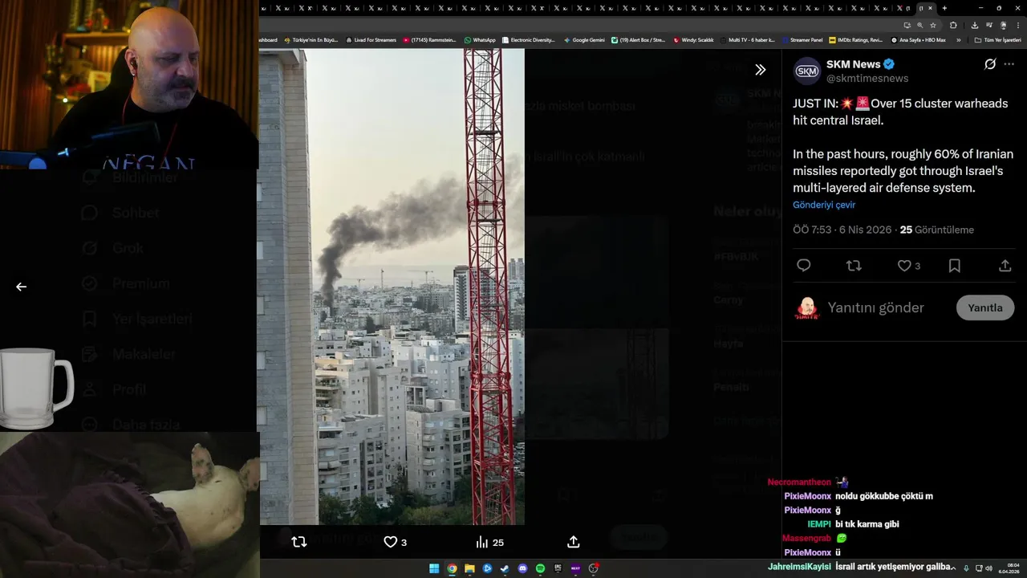Open the 'Electronic Diversity...' bookmark
Viewport: 1027px width, 578px height.
[528, 39]
